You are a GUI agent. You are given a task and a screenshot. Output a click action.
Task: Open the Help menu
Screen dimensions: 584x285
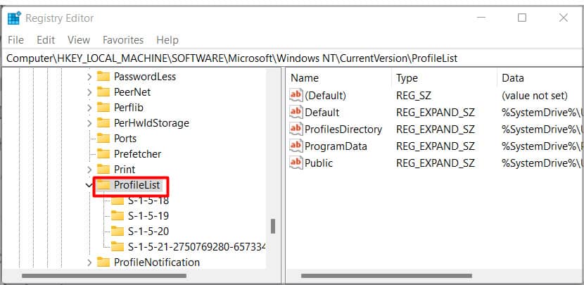[x=167, y=40]
